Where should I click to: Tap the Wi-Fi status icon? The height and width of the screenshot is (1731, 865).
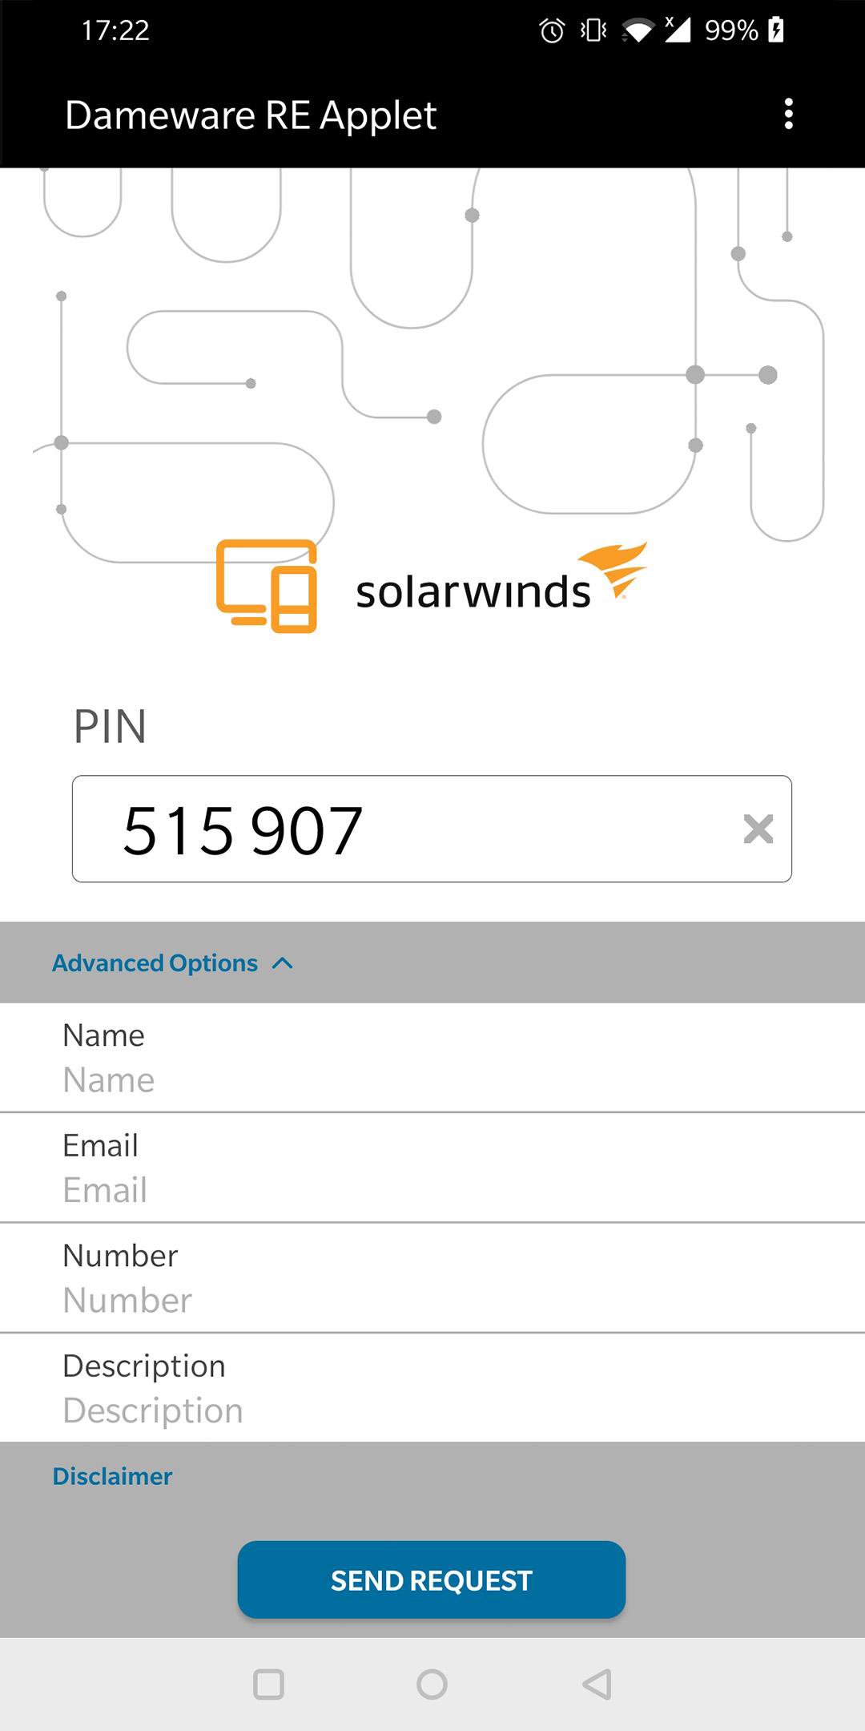coord(638,31)
